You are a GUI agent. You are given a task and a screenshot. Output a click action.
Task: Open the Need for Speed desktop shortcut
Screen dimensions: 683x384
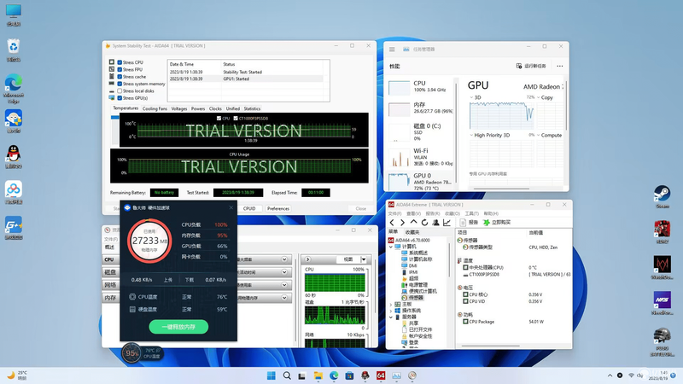663,303
